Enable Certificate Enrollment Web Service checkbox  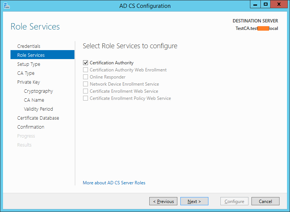(86, 91)
